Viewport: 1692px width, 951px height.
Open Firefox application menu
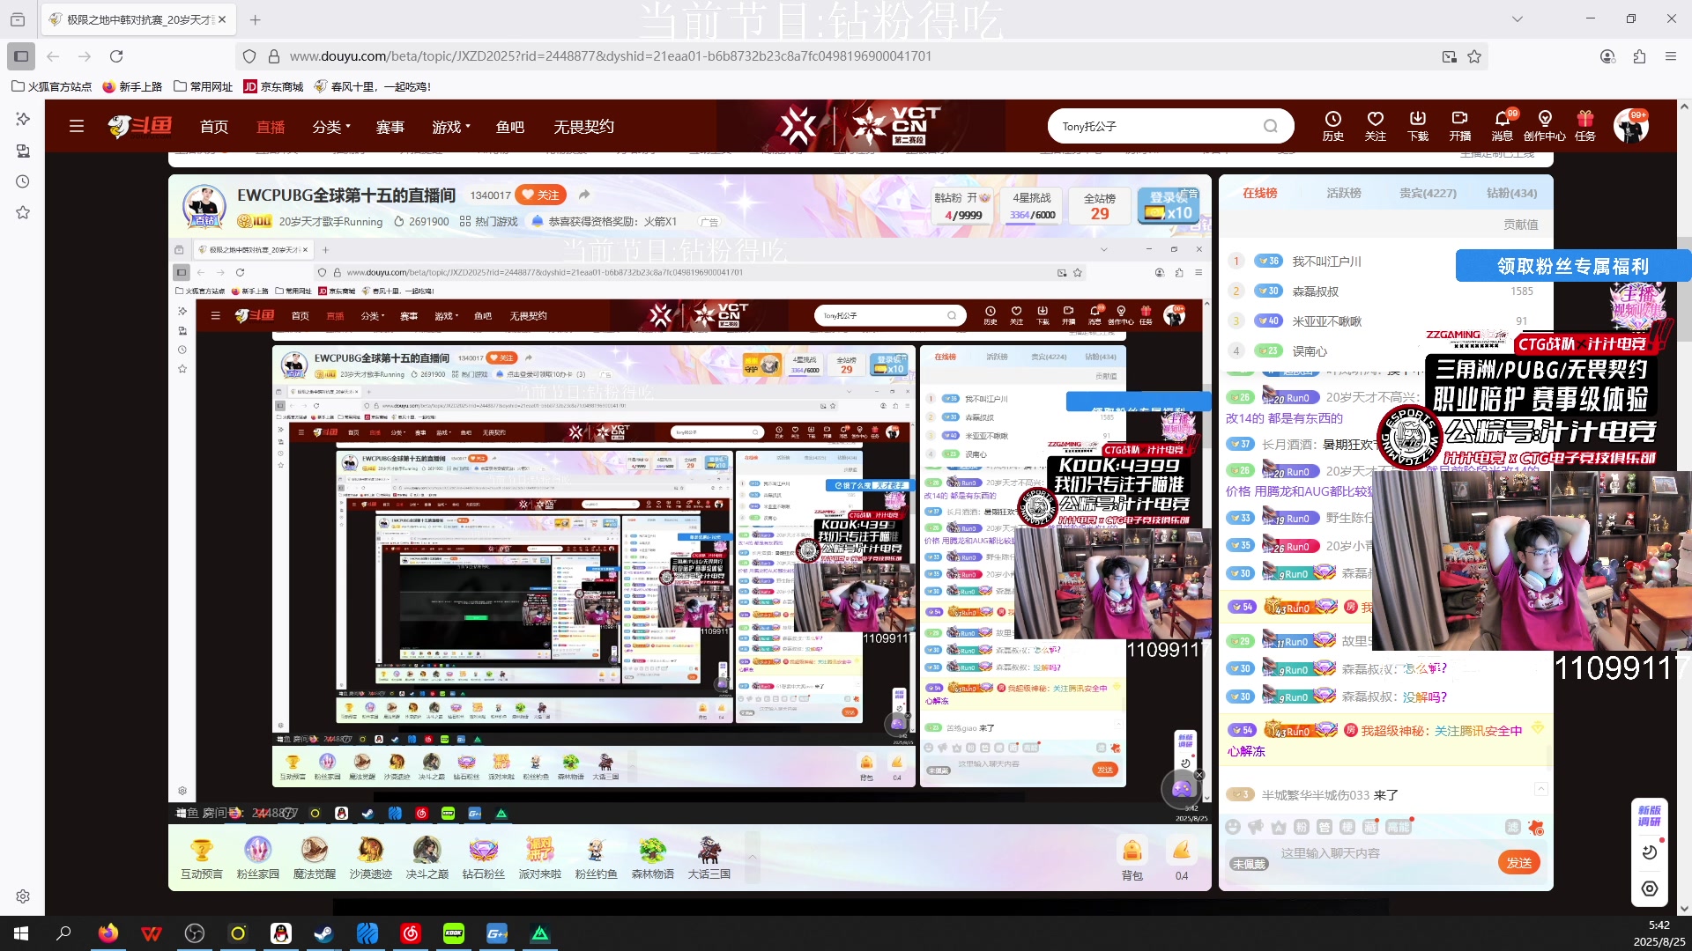click(1670, 56)
